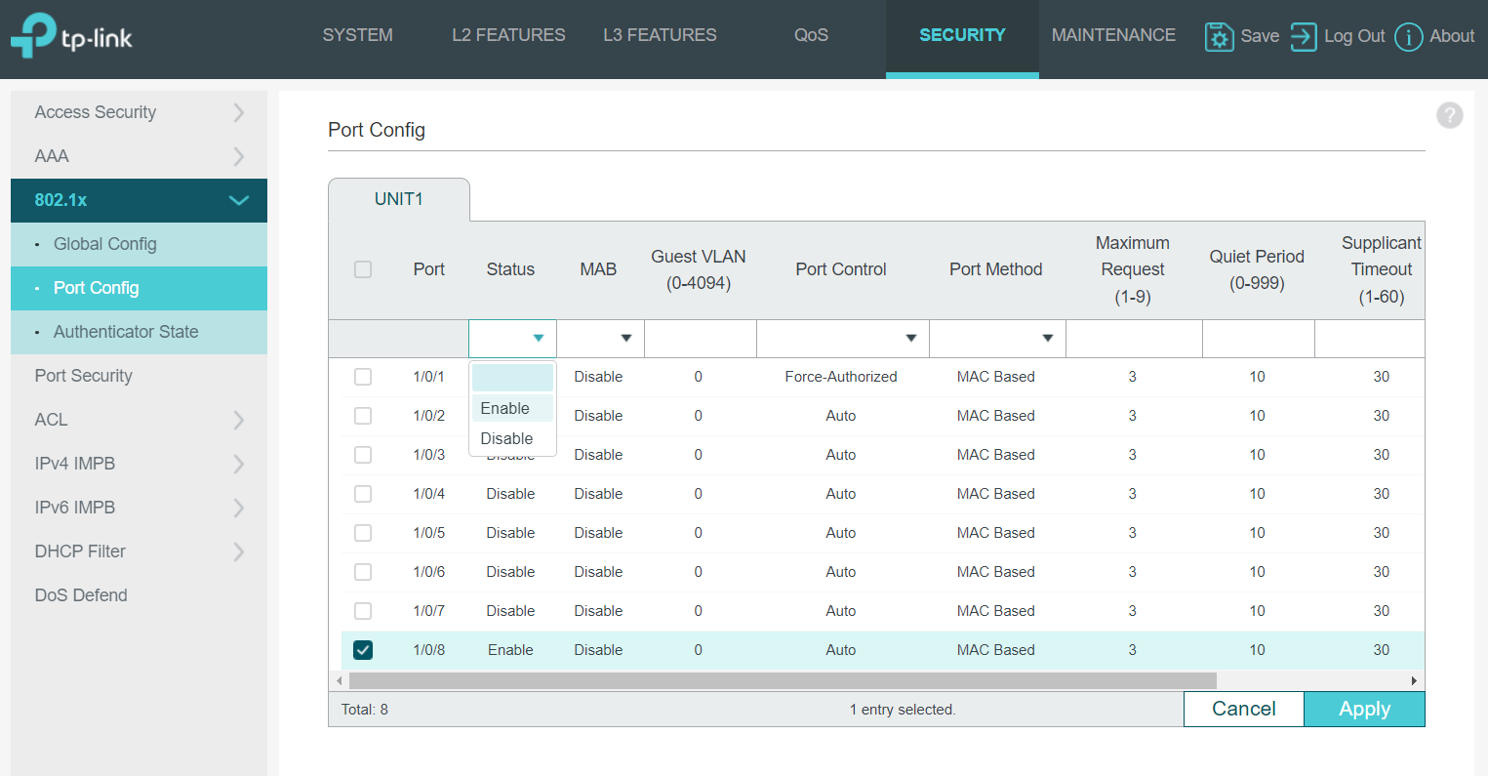Click the horizontal scrollbar under the table

click(783, 680)
